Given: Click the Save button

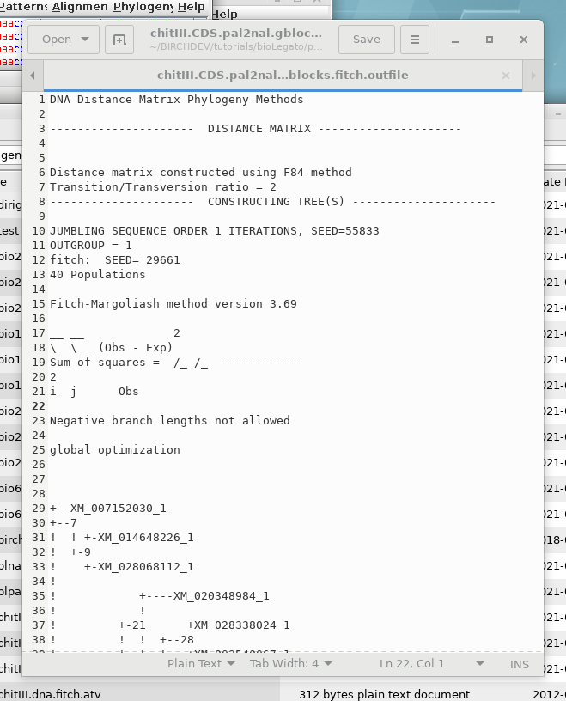Looking at the screenshot, I should [366, 40].
